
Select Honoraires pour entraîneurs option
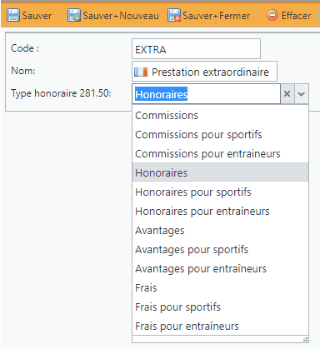point(220,212)
